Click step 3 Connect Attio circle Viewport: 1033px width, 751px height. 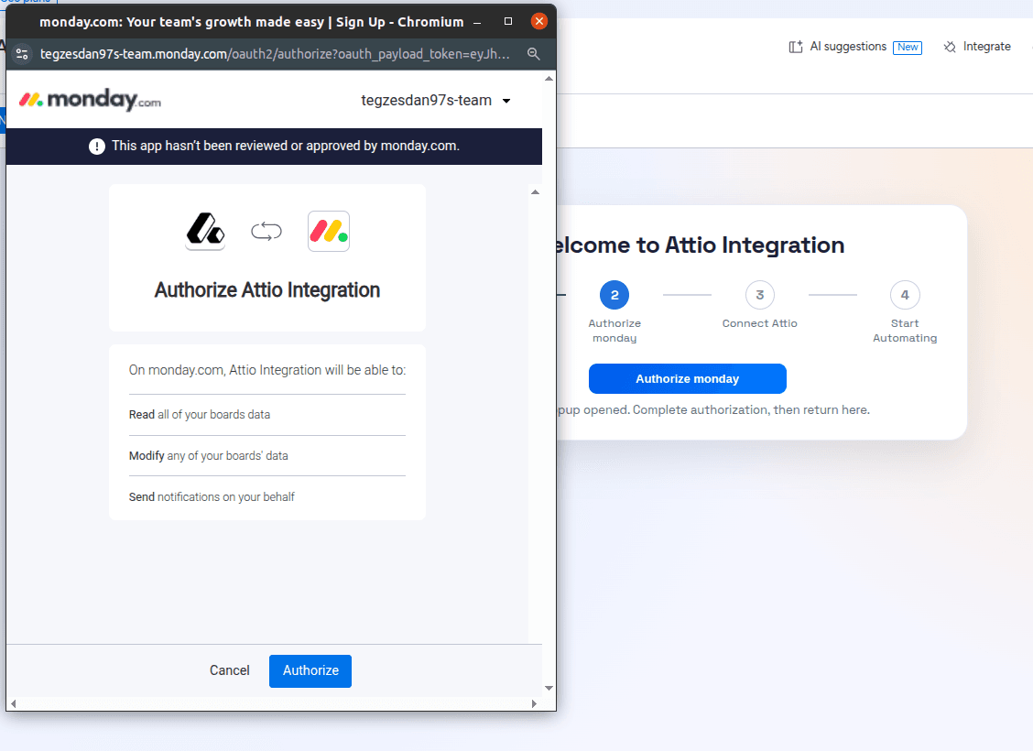coord(759,295)
